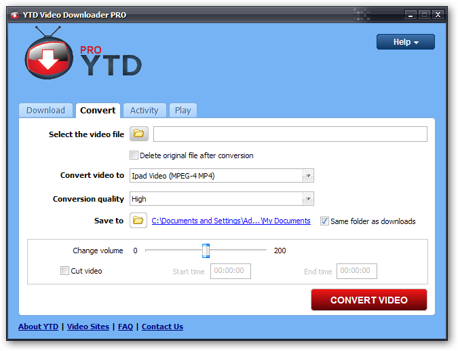This screenshot has height=351, width=458.
Task: Open the About YTD link
Action: tap(38, 327)
